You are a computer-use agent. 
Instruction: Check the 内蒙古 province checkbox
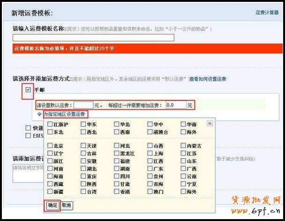pos(183,146)
